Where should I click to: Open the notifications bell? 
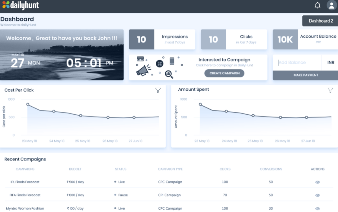(317, 5)
